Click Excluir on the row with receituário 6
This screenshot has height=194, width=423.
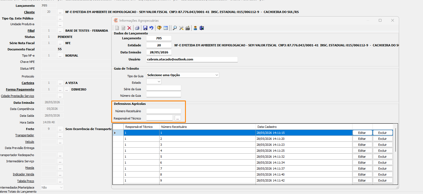(x=383, y=163)
